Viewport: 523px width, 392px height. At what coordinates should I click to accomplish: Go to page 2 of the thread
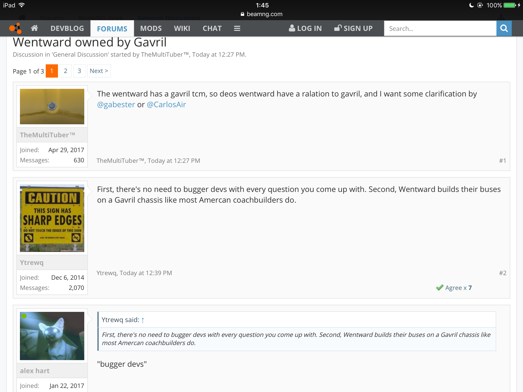click(66, 71)
